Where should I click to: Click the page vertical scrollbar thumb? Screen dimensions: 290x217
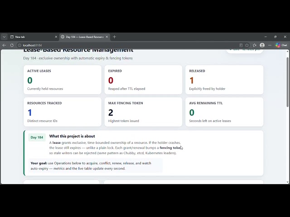(x=288, y=82)
